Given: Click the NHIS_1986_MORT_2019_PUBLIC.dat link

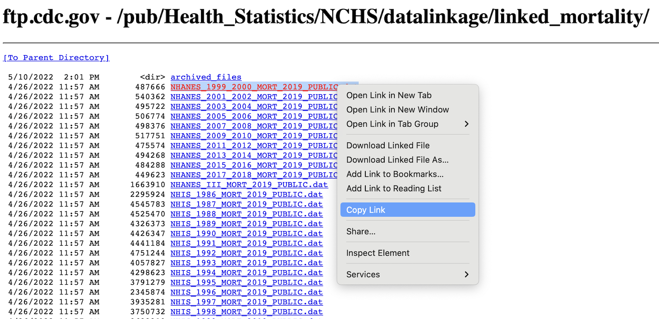Looking at the screenshot, I should tap(246, 195).
